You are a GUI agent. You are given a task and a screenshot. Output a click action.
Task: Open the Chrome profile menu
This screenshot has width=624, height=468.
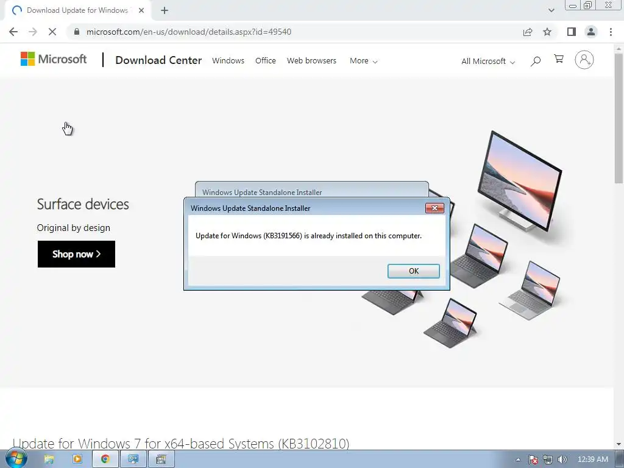[x=591, y=32]
